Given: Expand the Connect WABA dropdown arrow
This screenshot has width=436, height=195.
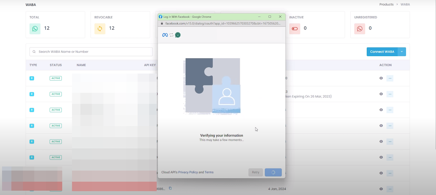Looking at the screenshot, I should (x=402, y=52).
